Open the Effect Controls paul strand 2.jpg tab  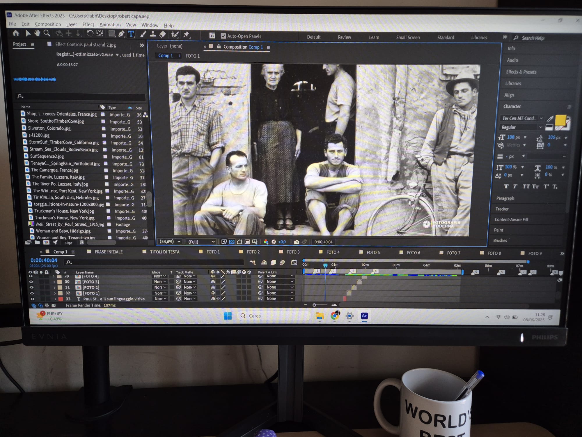coord(85,45)
